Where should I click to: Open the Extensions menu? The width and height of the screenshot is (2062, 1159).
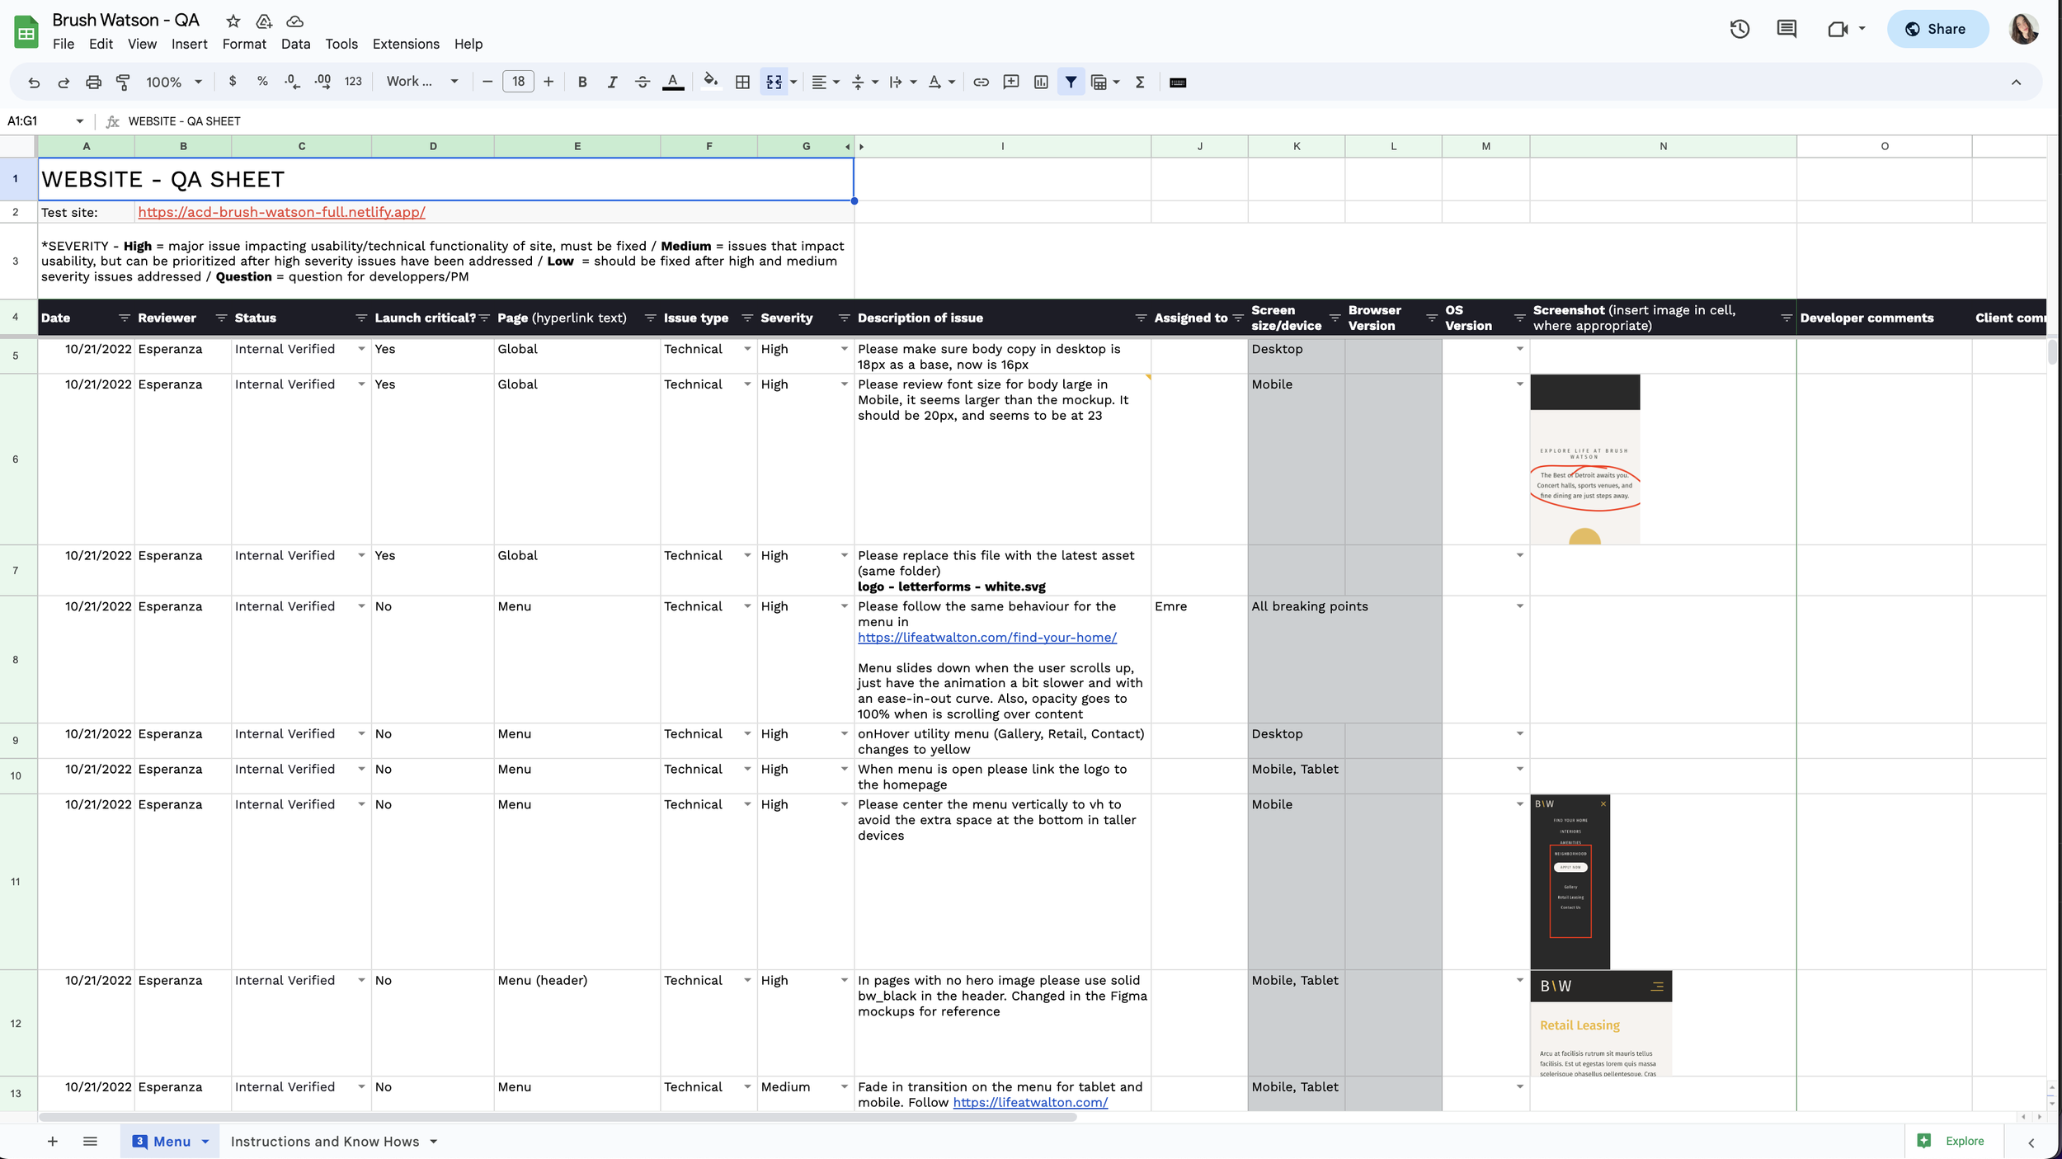click(406, 44)
